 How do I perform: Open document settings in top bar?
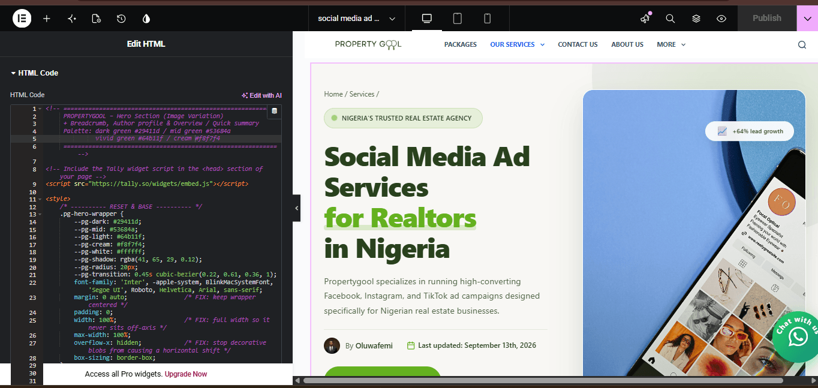pos(97,19)
